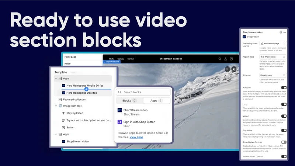The height and width of the screenshot is (166, 295).
Task: Follow the View apps link
Action: tap(136, 137)
